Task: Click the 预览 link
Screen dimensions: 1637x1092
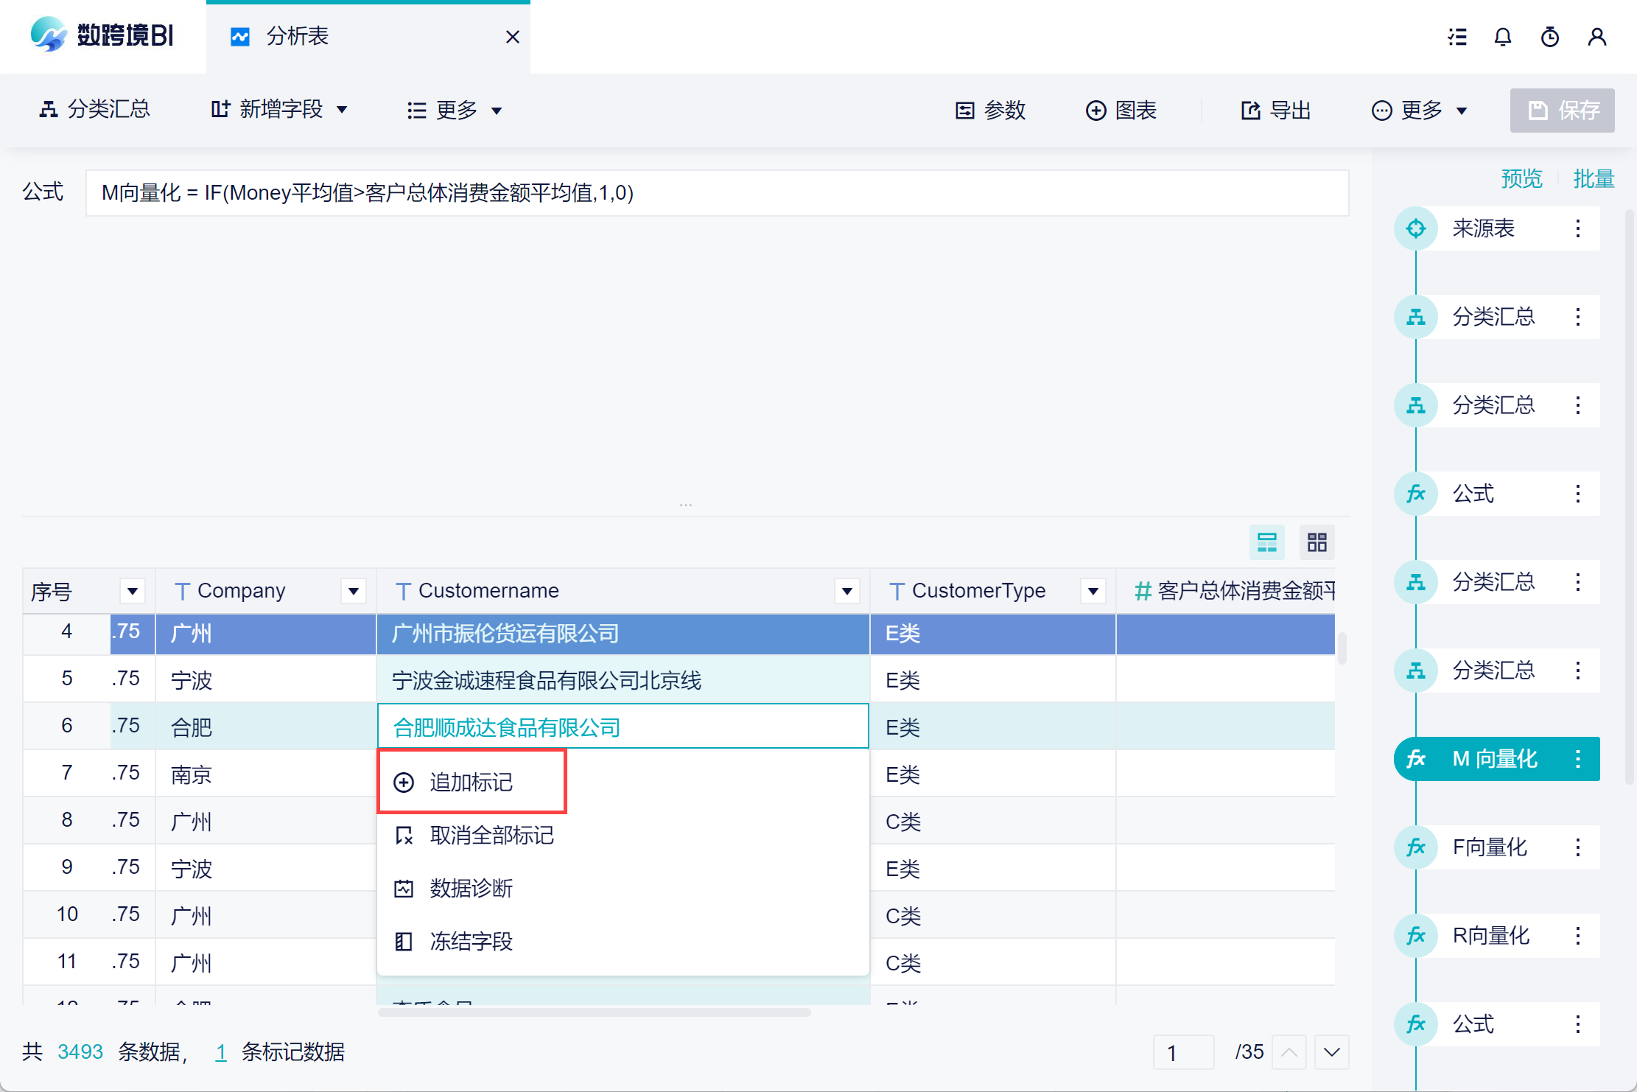Action: click(1521, 178)
